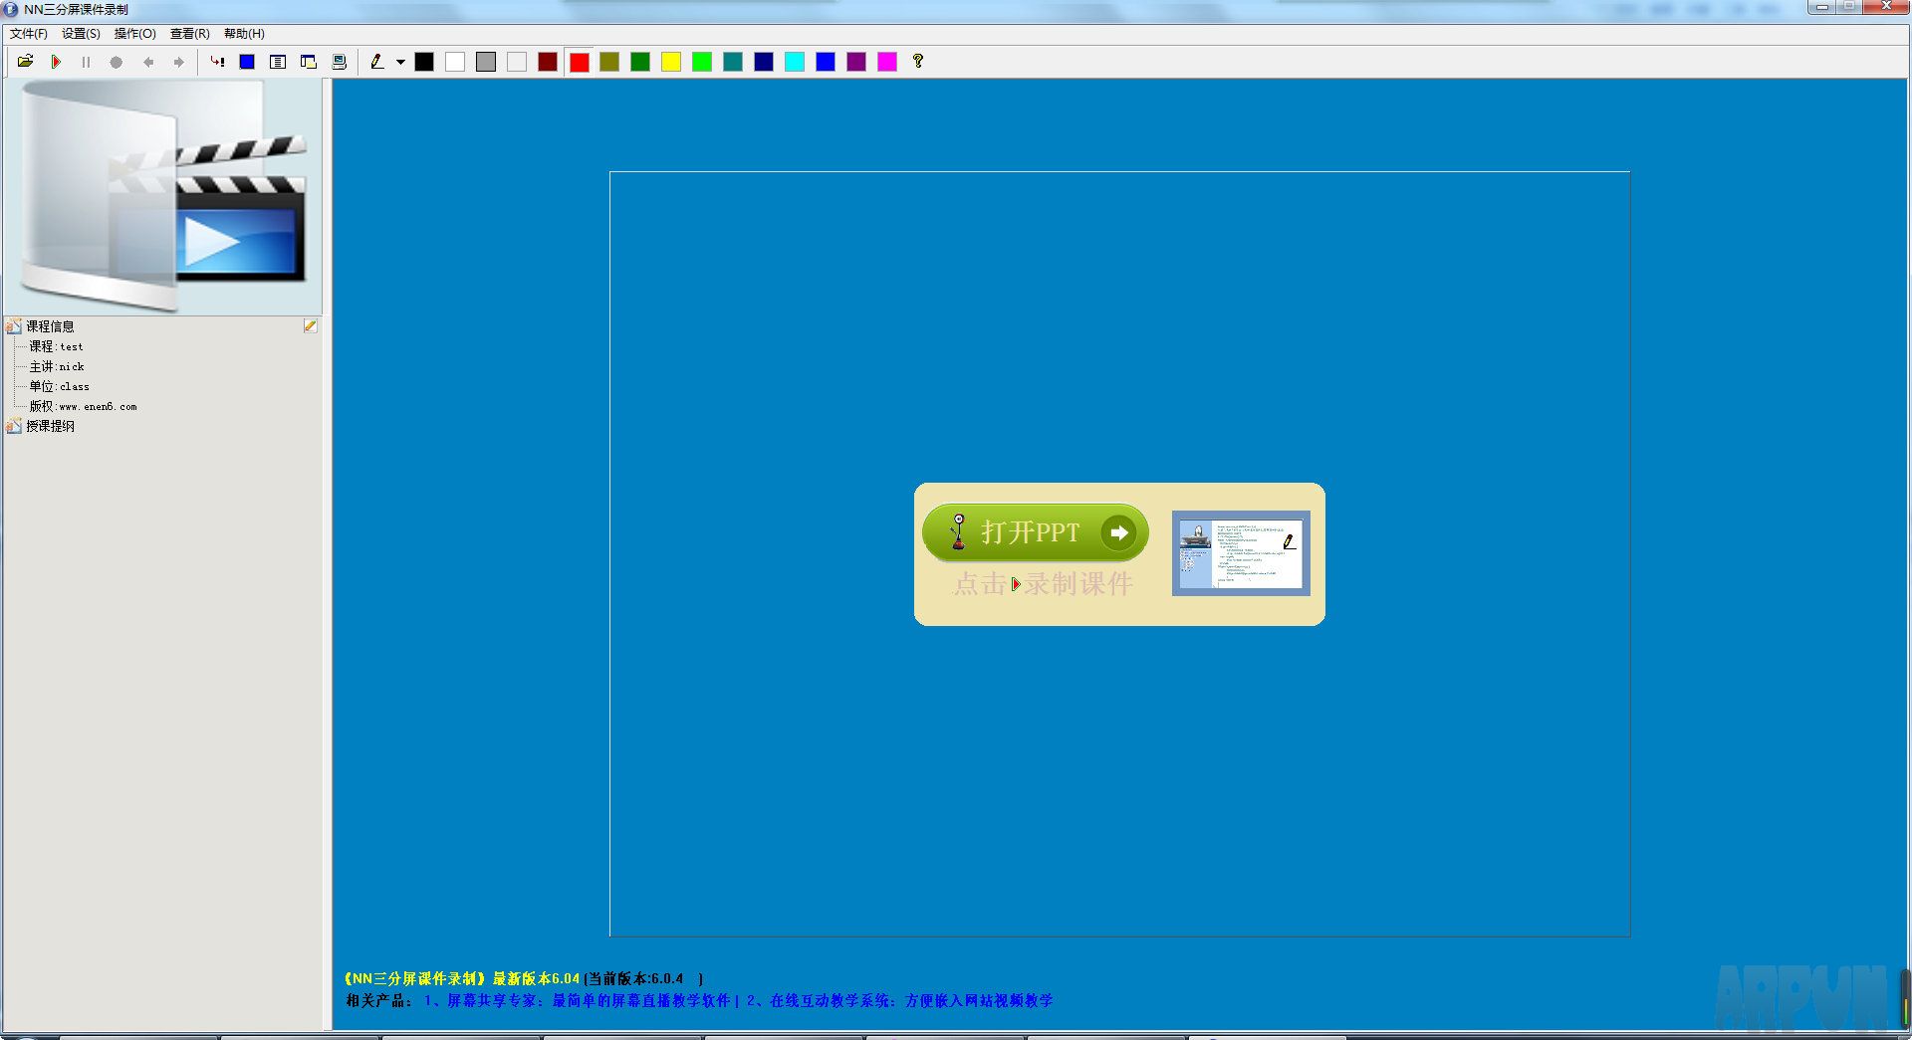Click the 点击录制课件 text
The image size is (1912, 1040).
1043,584
